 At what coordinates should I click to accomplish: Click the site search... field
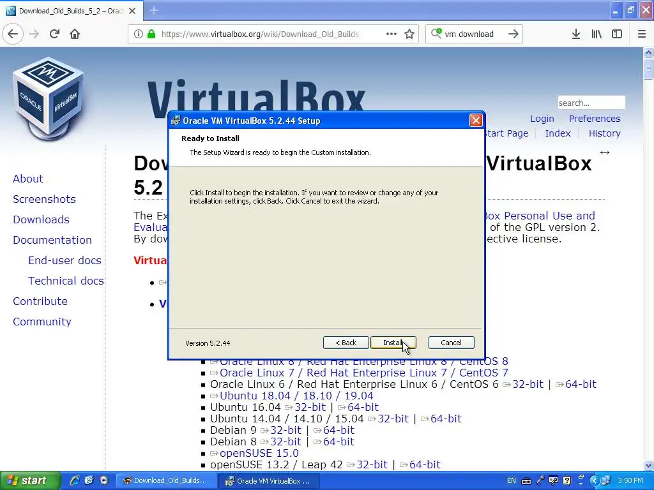click(x=591, y=103)
